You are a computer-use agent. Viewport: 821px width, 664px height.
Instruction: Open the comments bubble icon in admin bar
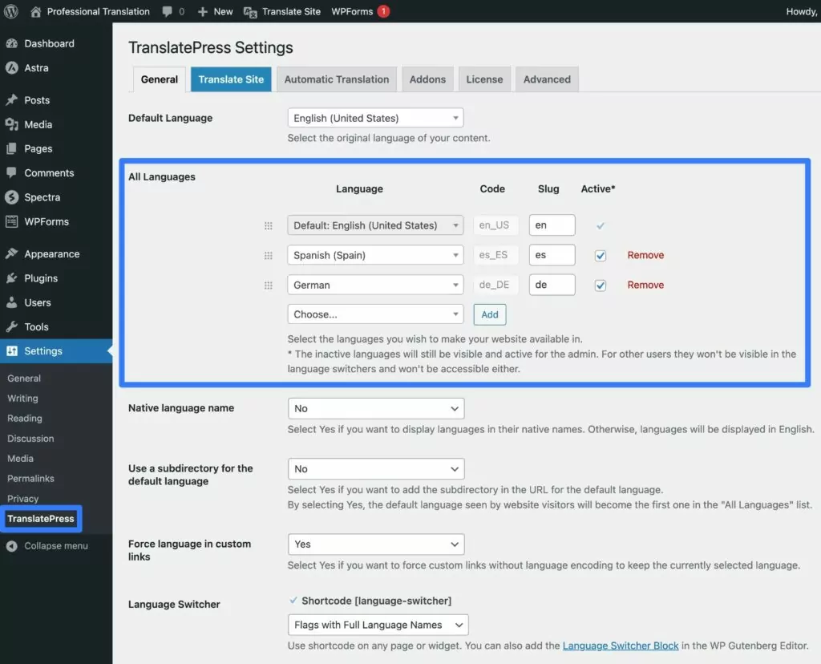(x=167, y=11)
